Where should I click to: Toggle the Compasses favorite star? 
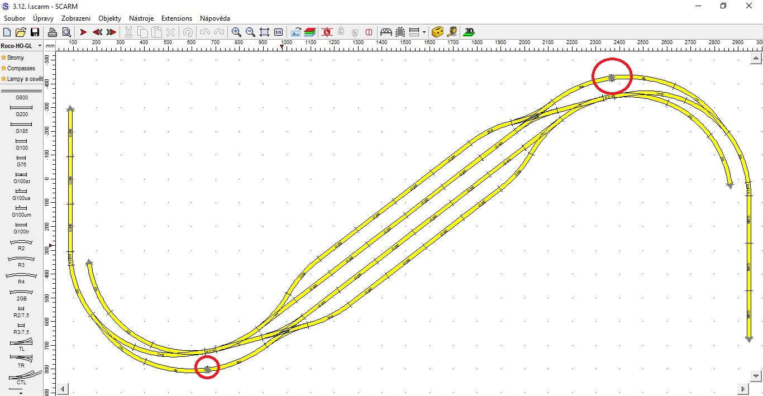(x=4, y=68)
